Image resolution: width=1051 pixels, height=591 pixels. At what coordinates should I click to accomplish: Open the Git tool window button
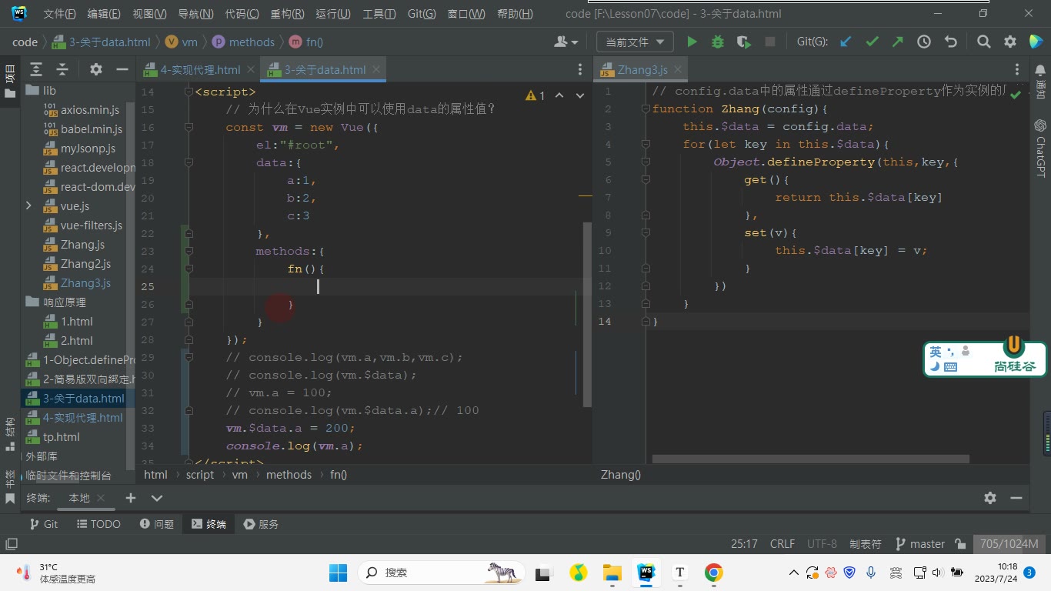click(x=43, y=524)
